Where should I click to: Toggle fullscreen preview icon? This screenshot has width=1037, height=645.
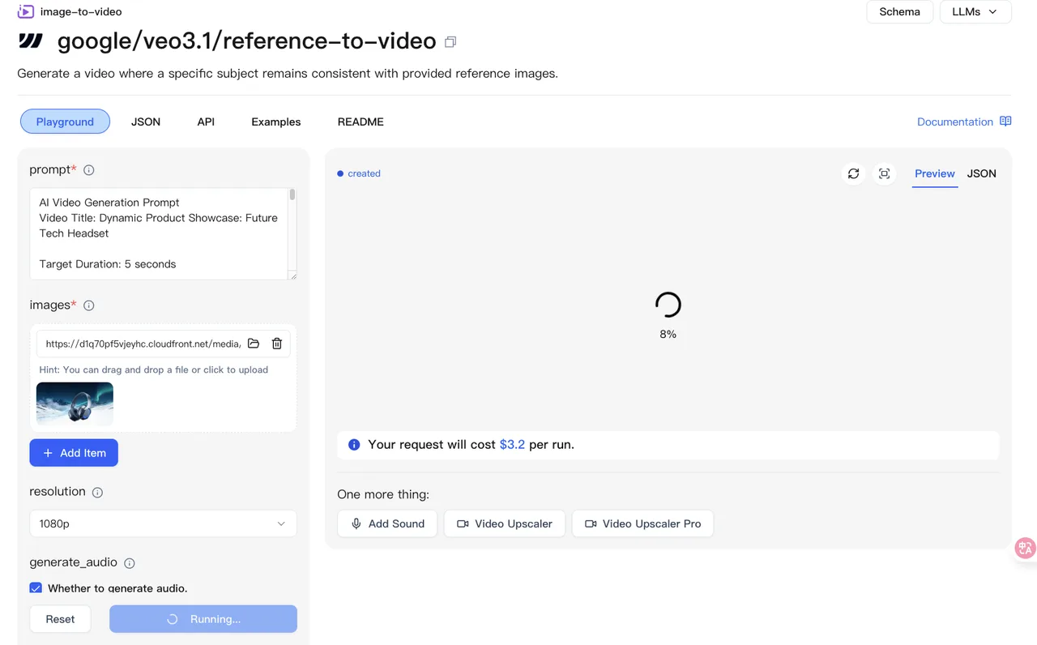point(884,173)
